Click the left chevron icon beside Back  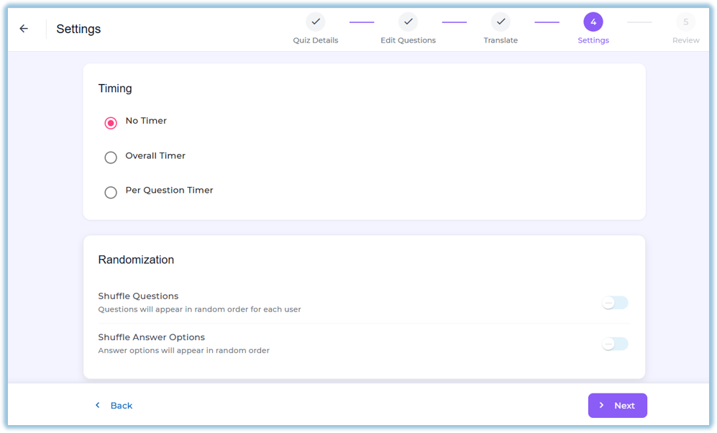pos(97,405)
